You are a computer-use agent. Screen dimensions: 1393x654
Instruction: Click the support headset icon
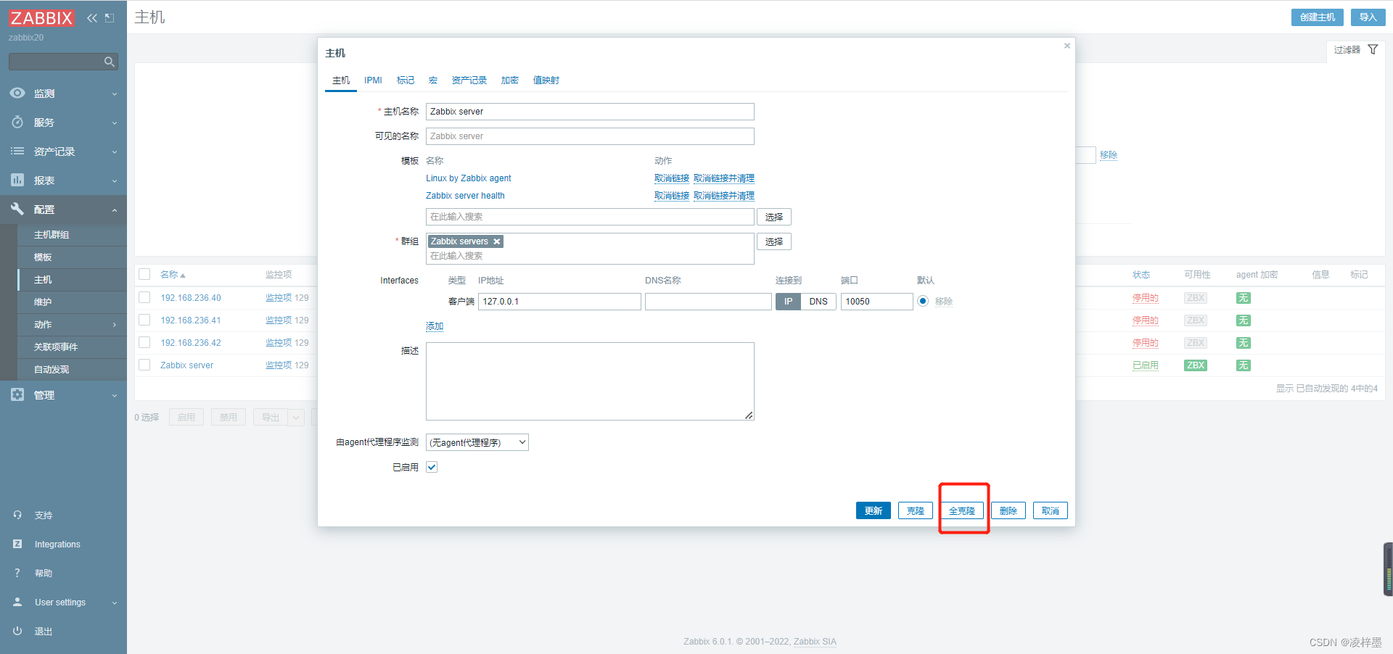click(x=17, y=515)
